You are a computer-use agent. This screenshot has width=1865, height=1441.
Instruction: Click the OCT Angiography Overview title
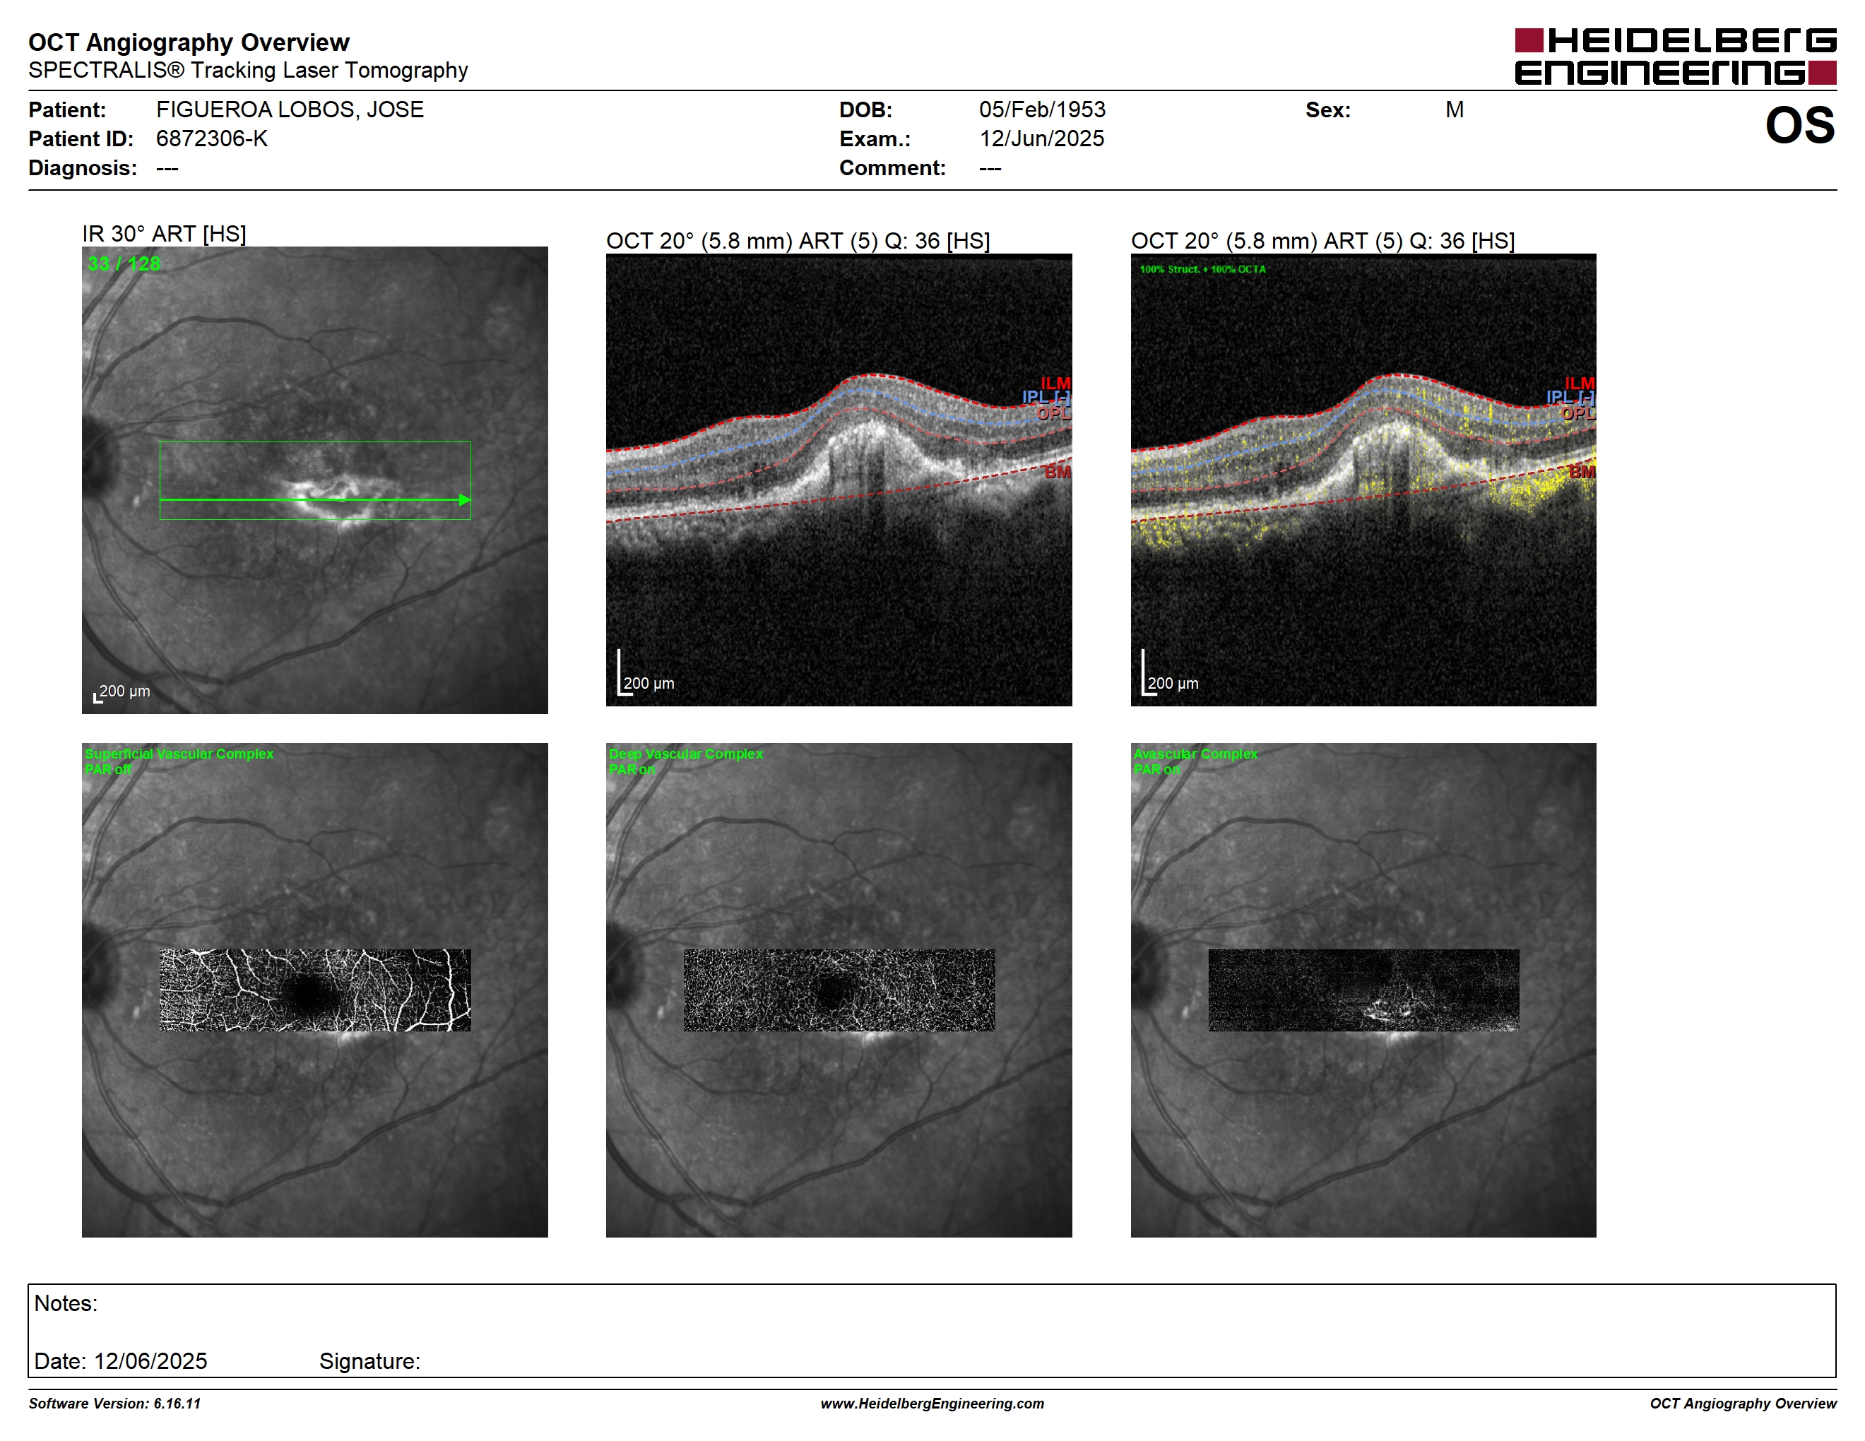pos(189,42)
